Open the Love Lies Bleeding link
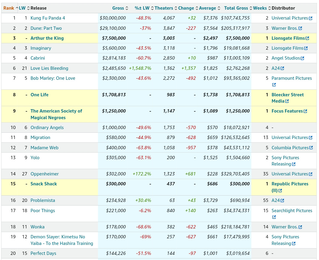Image resolution: width=319 pixels, height=260 pixels. [x=49, y=68]
